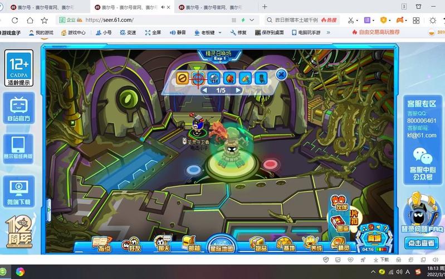The height and width of the screenshot is (279, 445).
Task: Step on the red glowing floor pad
Action: click(x=270, y=164)
